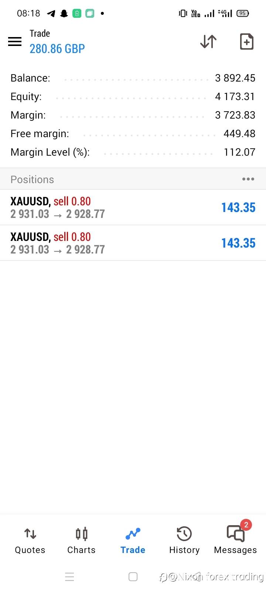This screenshot has width=266, height=593.
Task: Tap the first position's 143.35 profit
Action: (x=238, y=208)
